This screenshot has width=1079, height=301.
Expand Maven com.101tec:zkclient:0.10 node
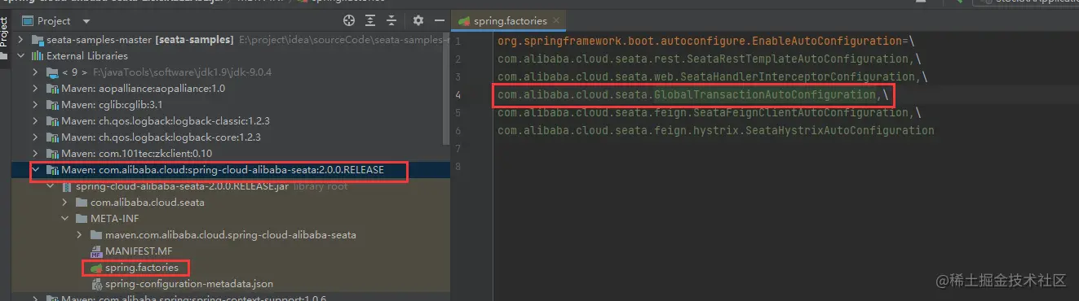[x=36, y=154]
